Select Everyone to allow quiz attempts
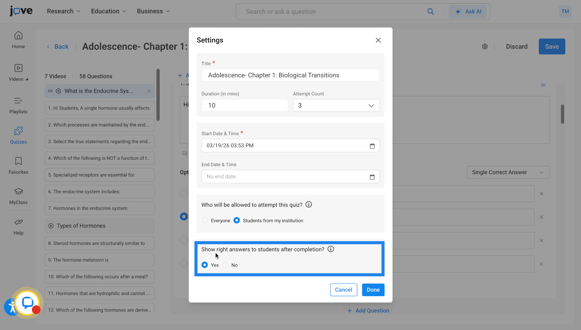This screenshot has width=581, height=330. (x=204, y=220)
